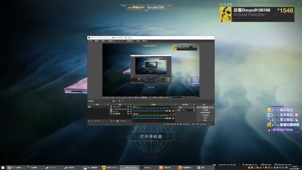Open the View menu in OBS
The height and width of the screenshot is (170, 302).
coord(103,41)
